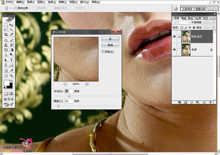The width and height of the screenshot is (220, 155).
Task: Select the Custom Shape tool
Action: (11, 65)
